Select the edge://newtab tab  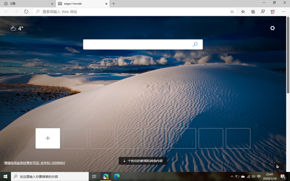[83, 4]
